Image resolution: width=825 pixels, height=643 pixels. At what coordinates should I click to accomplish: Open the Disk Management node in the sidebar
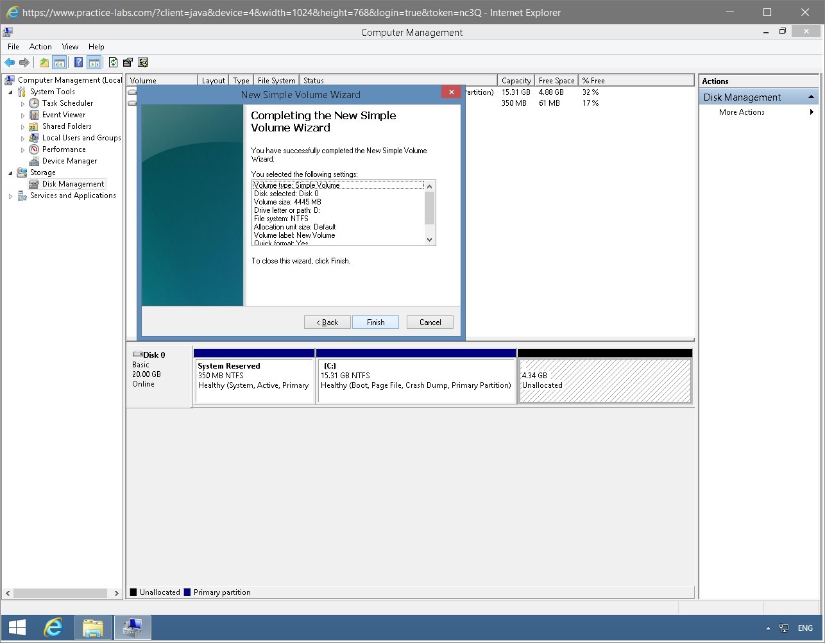72,184
